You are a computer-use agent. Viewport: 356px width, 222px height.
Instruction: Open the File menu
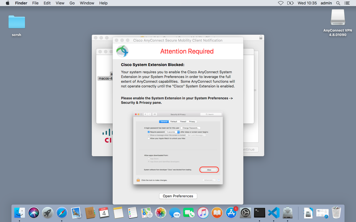pos(35,3)
